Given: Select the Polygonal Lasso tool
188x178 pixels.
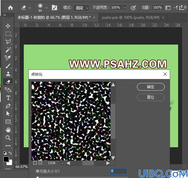Looking at the screenshot, I should 8,42.
